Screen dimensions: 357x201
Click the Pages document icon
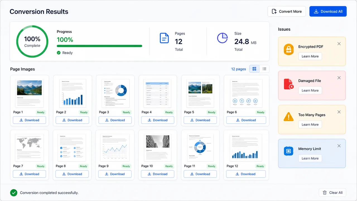(x=164, y=38)
